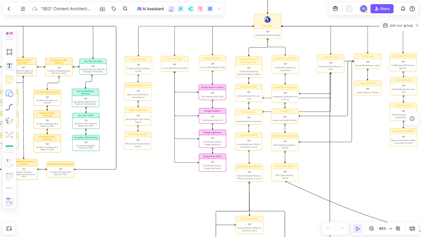Toggle the minimap icon at bottom right
421x237 pixels.
coord(412,229)
